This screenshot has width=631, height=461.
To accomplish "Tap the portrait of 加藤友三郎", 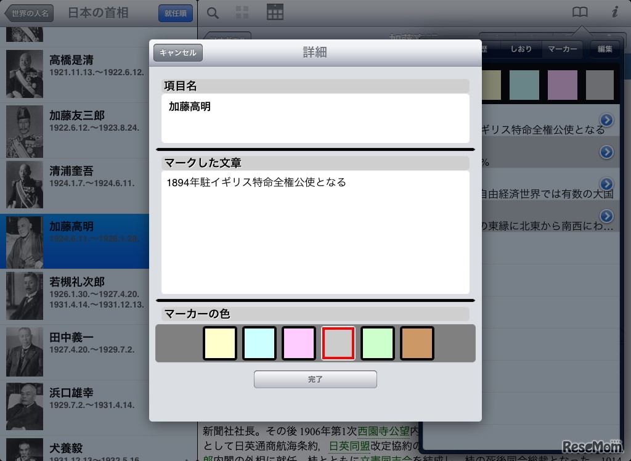I will point(25,132).
